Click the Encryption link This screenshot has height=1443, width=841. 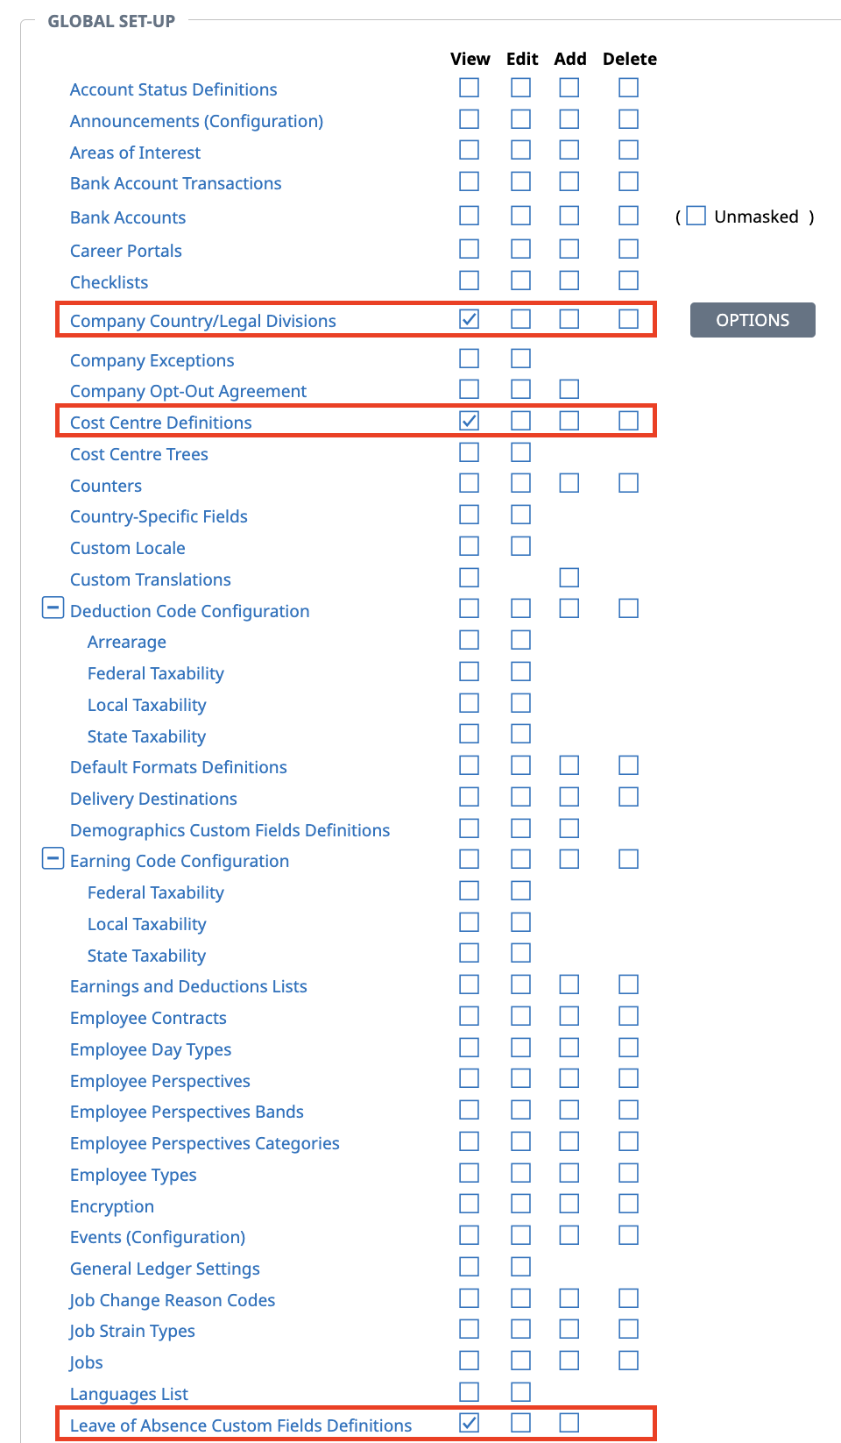[x=112, y=1206]
